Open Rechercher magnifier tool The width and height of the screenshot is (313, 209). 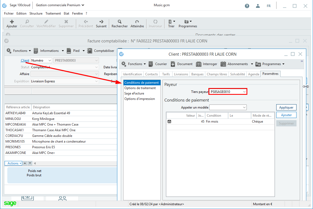point(119,22)
